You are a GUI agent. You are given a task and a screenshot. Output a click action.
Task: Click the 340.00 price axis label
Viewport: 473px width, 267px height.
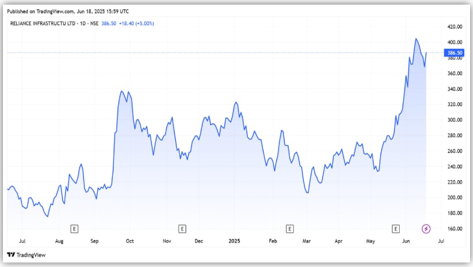click(x=454, y=89)
